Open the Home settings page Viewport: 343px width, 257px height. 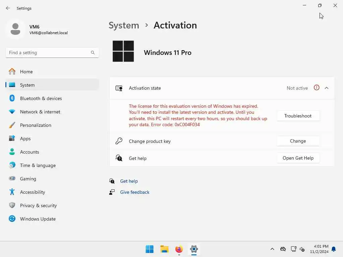pos(52,72)
